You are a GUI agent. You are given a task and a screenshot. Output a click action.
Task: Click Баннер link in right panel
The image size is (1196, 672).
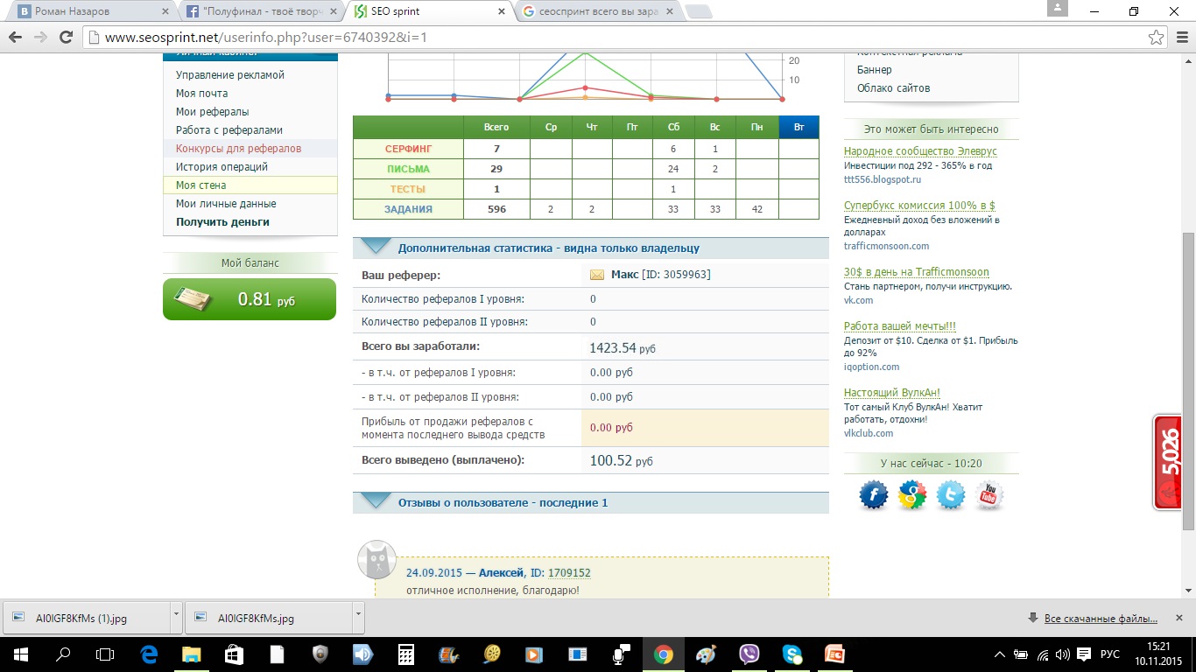click(x=875, y=70)
